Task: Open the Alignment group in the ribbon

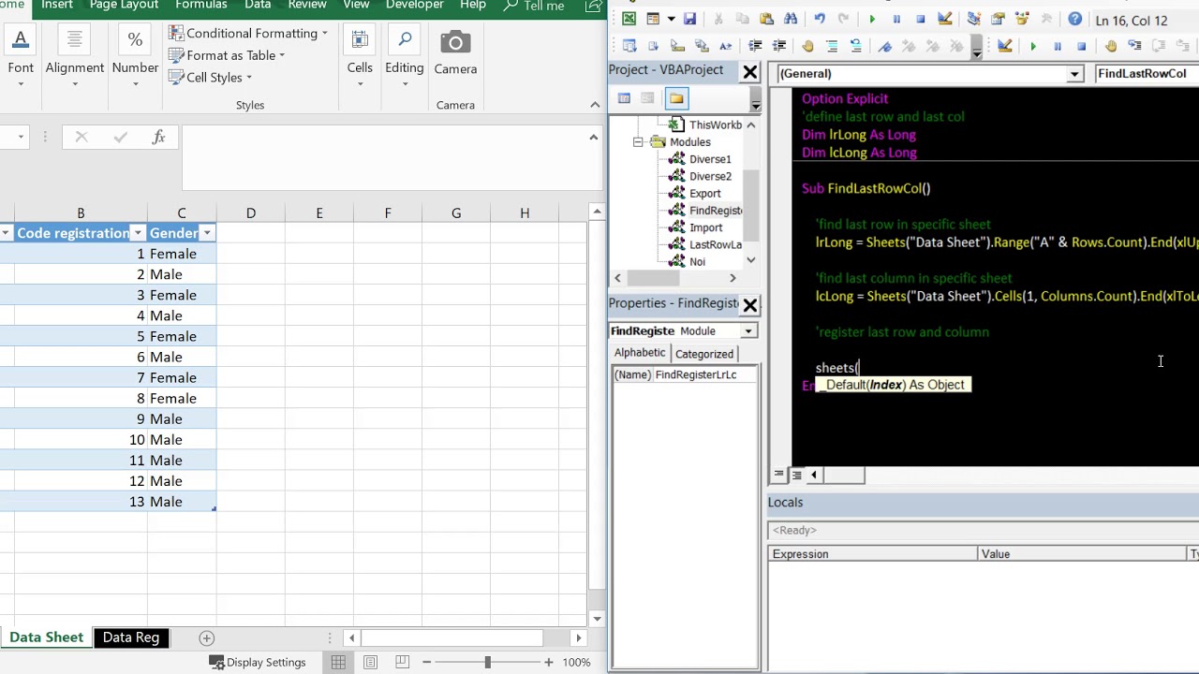Action: [75, 58]
